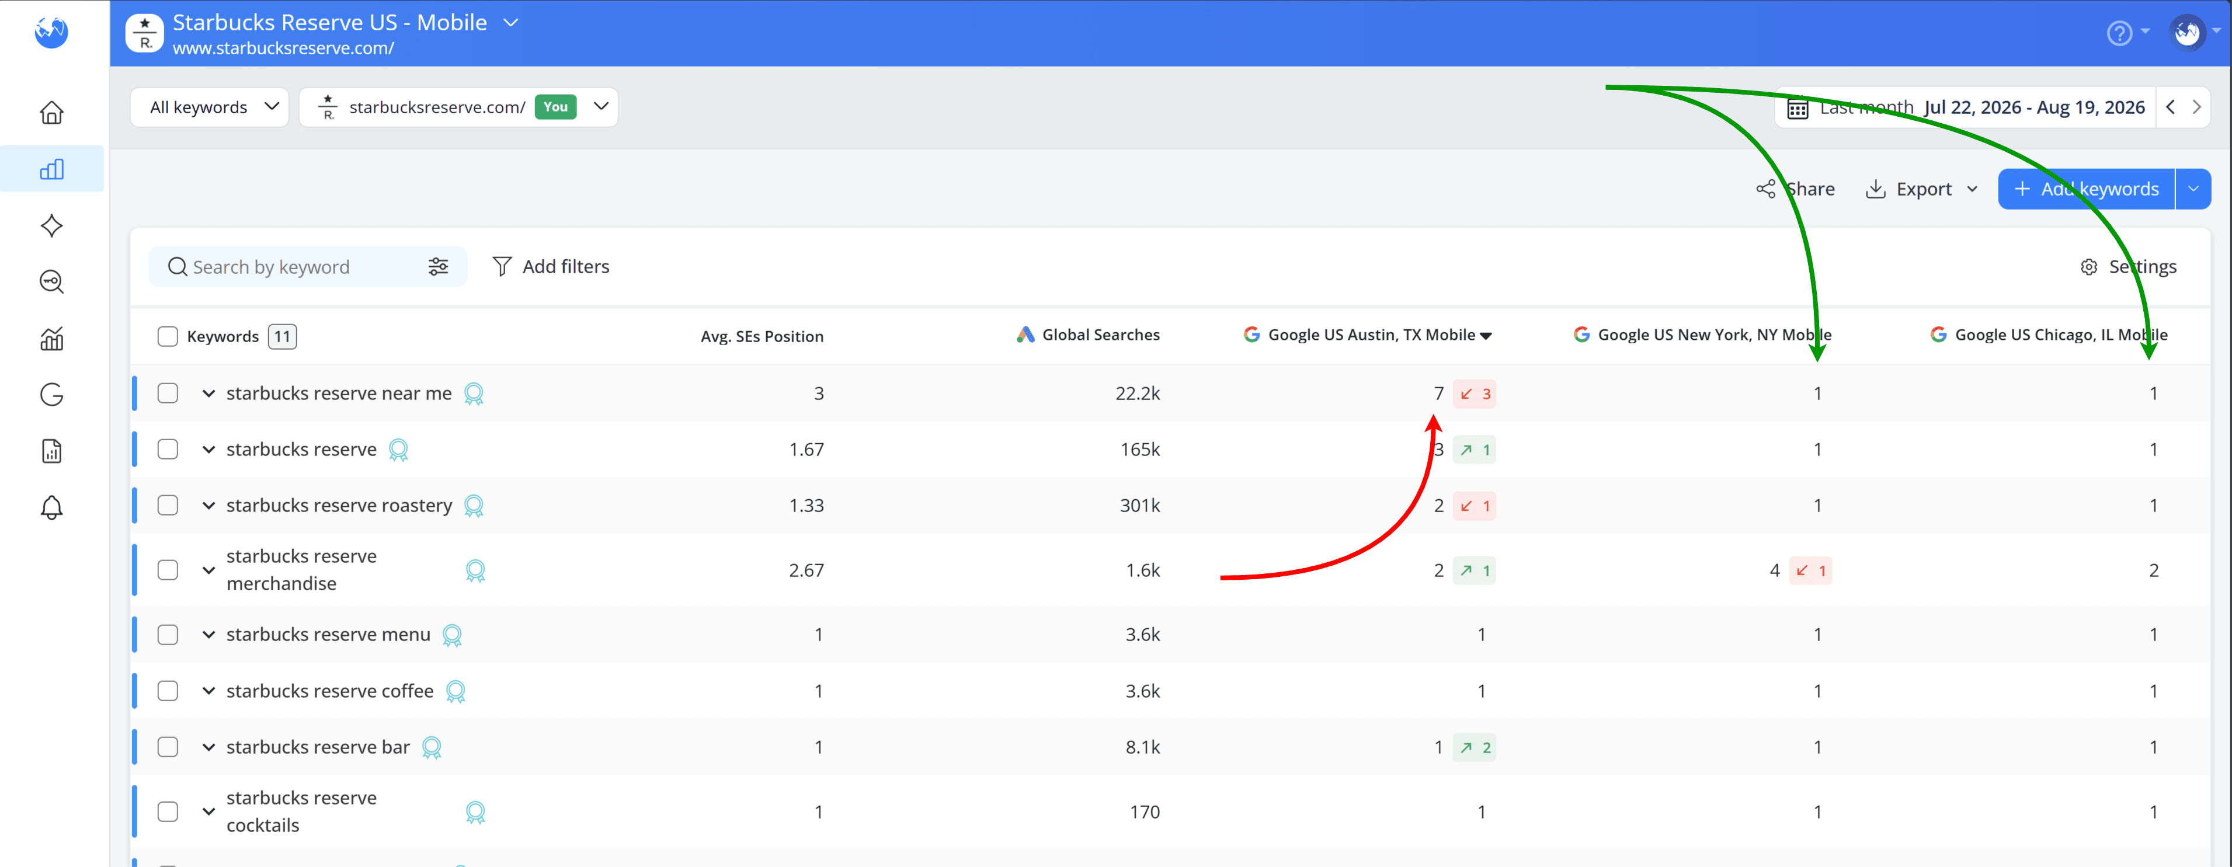The width and height of the screenshot is (2232, 867).
Task: Click ribbon badge next to starbucks reserve near me
Action: [x=474, y=394]
